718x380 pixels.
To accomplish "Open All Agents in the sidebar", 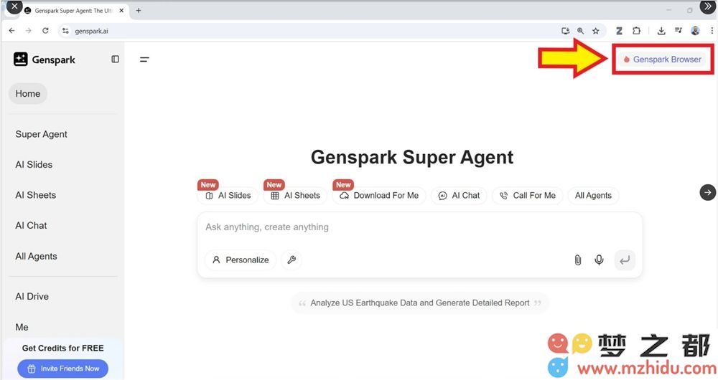I will pos(36,257).
